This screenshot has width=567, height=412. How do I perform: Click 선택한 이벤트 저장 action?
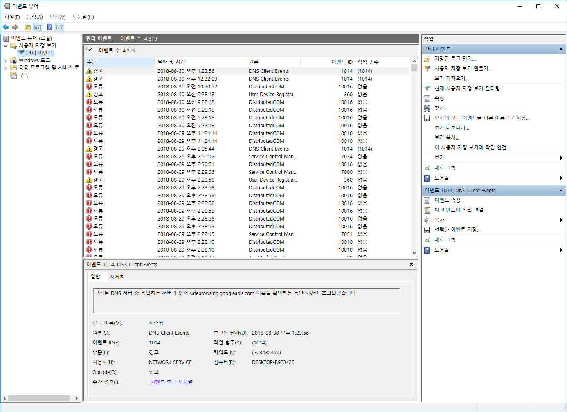[x=457, y=230]
